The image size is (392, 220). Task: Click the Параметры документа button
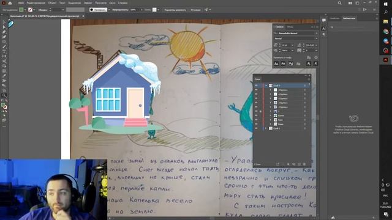(x=175, y=10)
